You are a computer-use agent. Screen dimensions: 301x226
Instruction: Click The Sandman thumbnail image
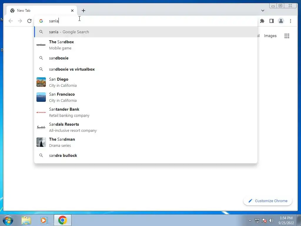(41, 142)
